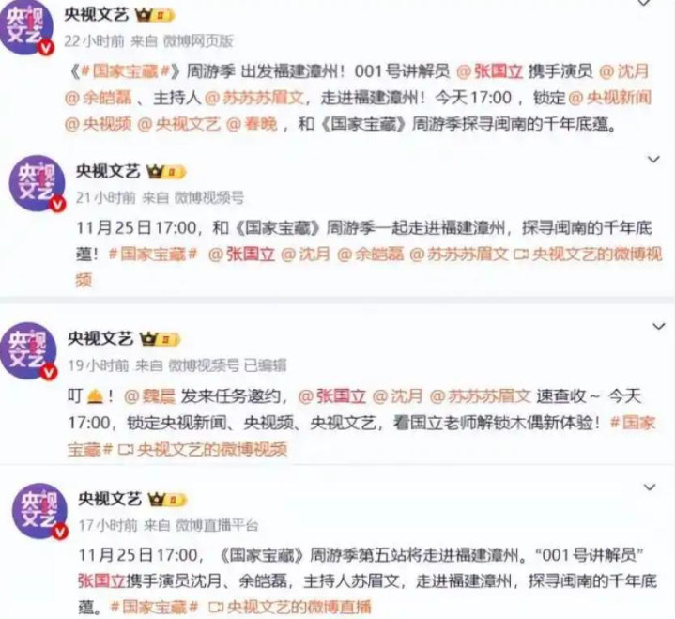This screenshot has height=619, width=675.
Task: Open the first post's 央视文艺 avatar
Action: (26, 28)
